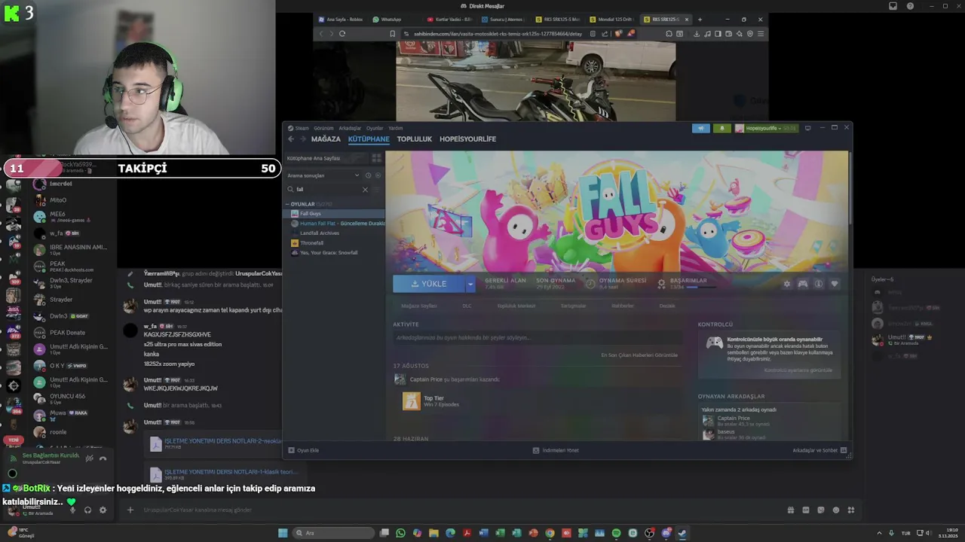Click the recent clock filter icon
The width and height of the screenshot is (965, 542).
(x=368, y=175)
